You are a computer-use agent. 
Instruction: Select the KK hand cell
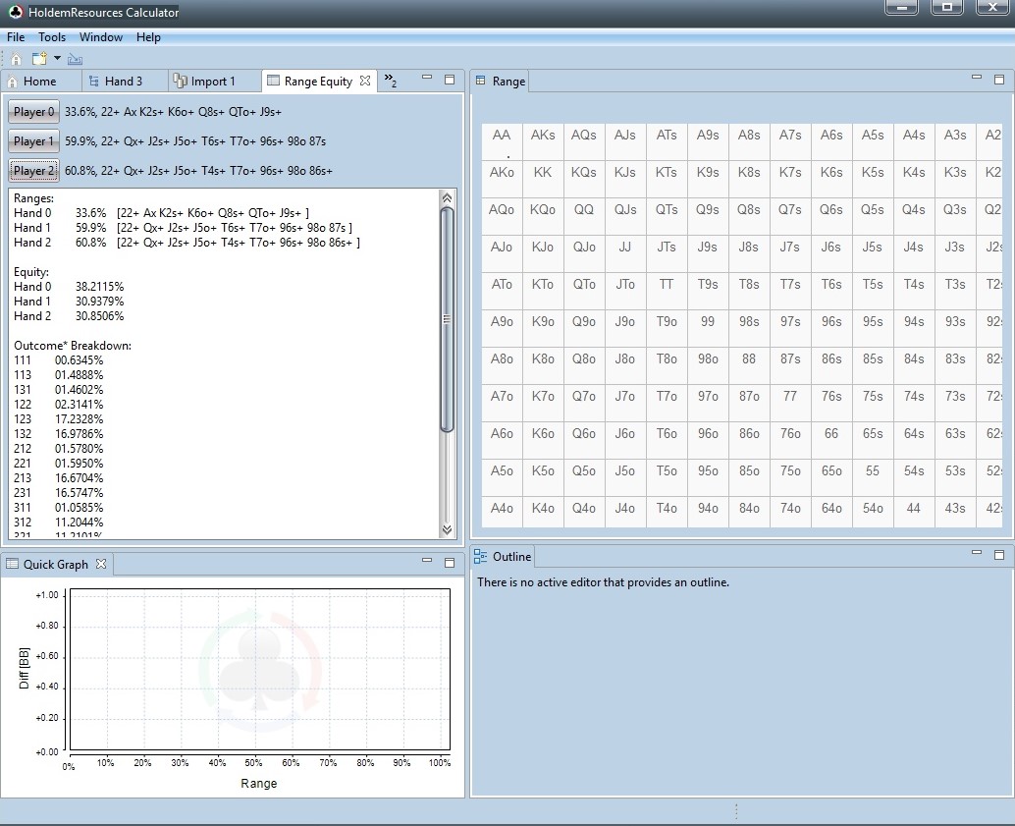click(543, 179)
